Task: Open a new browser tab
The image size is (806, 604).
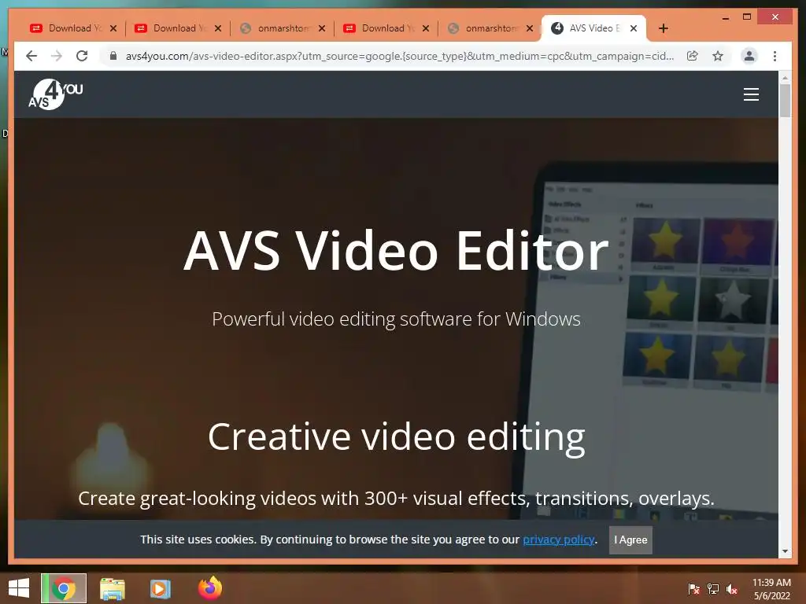Action: 663,28
